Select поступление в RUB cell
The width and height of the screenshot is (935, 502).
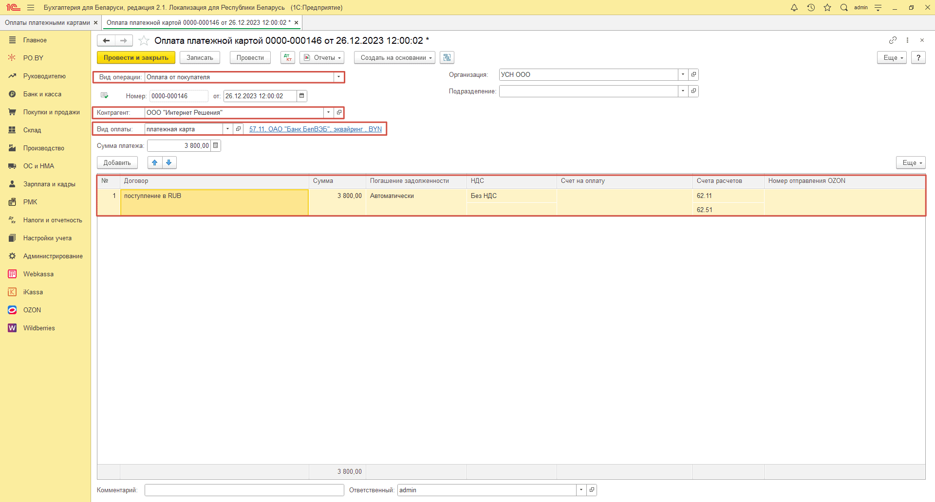click(x=214, y=202)
